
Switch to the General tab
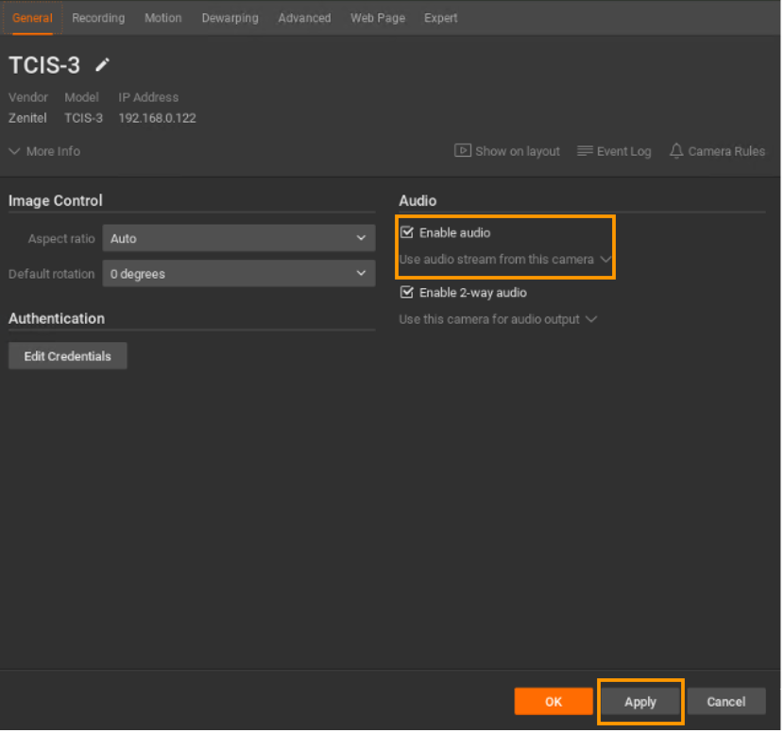32,18
